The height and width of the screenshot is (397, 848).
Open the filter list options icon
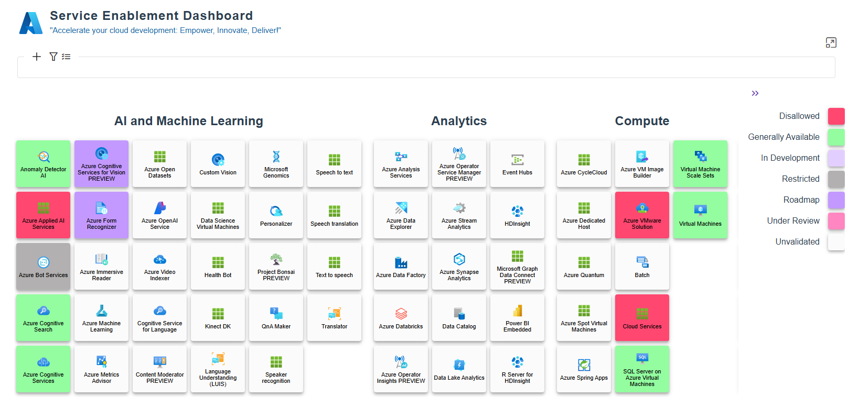(66, 57)
